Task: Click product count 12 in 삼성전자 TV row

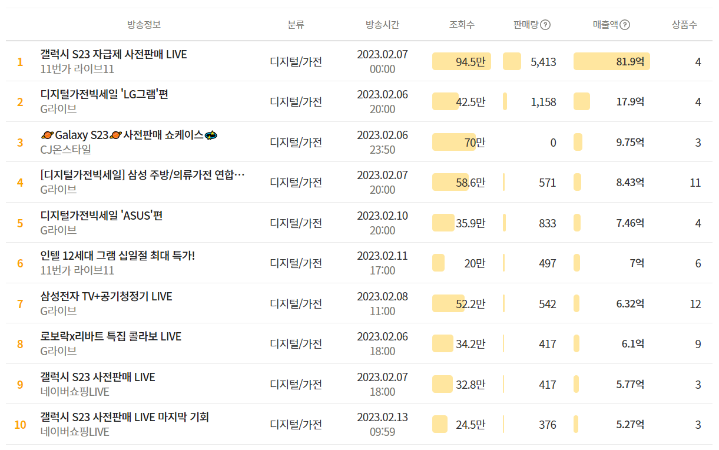Action: [695, 303]
